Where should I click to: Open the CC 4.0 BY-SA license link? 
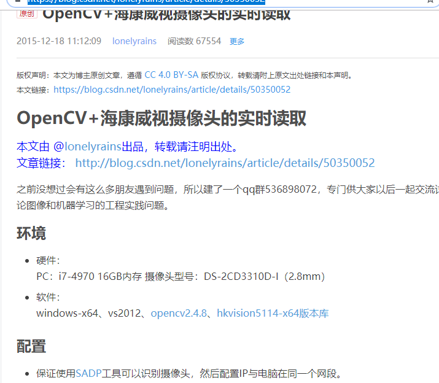[171, 75]
